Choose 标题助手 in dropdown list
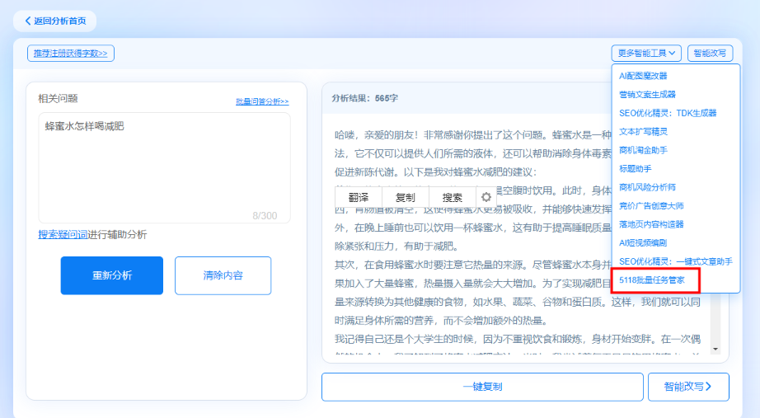Screen dimensions: 760x418 click(x=635, y=168)
